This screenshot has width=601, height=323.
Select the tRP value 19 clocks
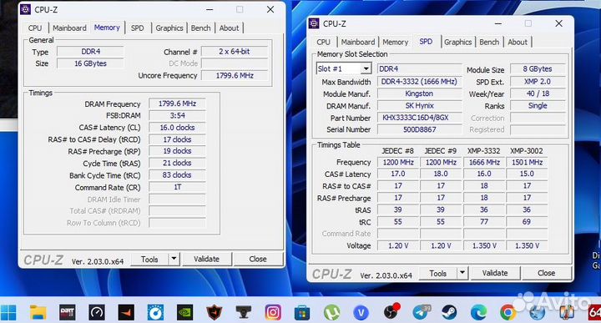click(177, 151)
